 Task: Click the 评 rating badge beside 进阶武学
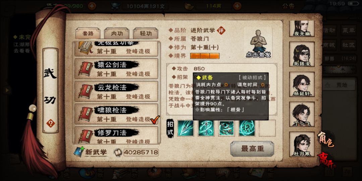tap(221, 30)
